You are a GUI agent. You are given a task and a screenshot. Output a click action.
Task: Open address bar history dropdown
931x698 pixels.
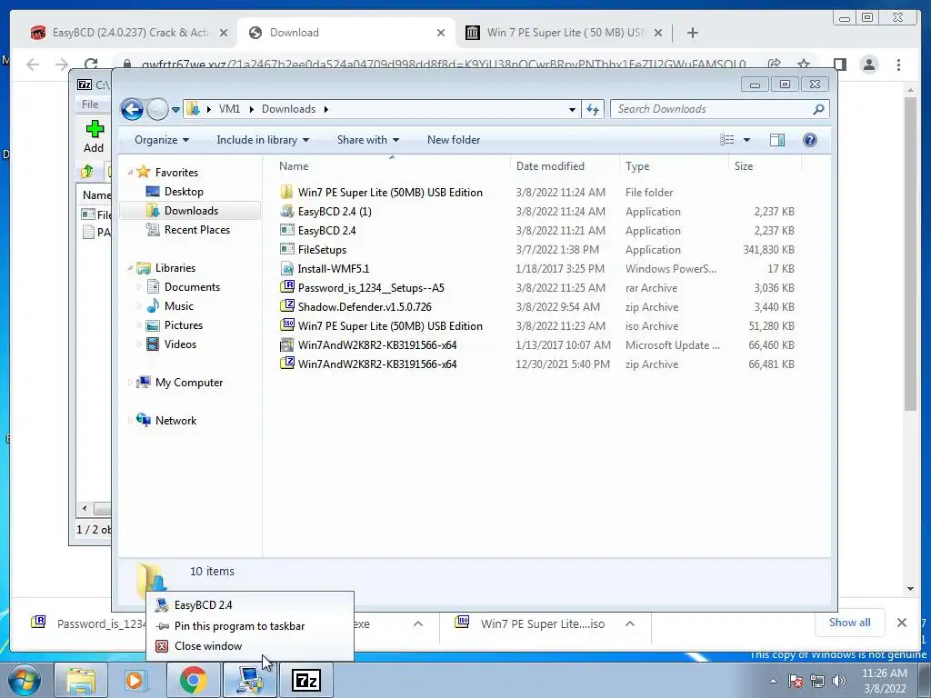pos(572,109)
